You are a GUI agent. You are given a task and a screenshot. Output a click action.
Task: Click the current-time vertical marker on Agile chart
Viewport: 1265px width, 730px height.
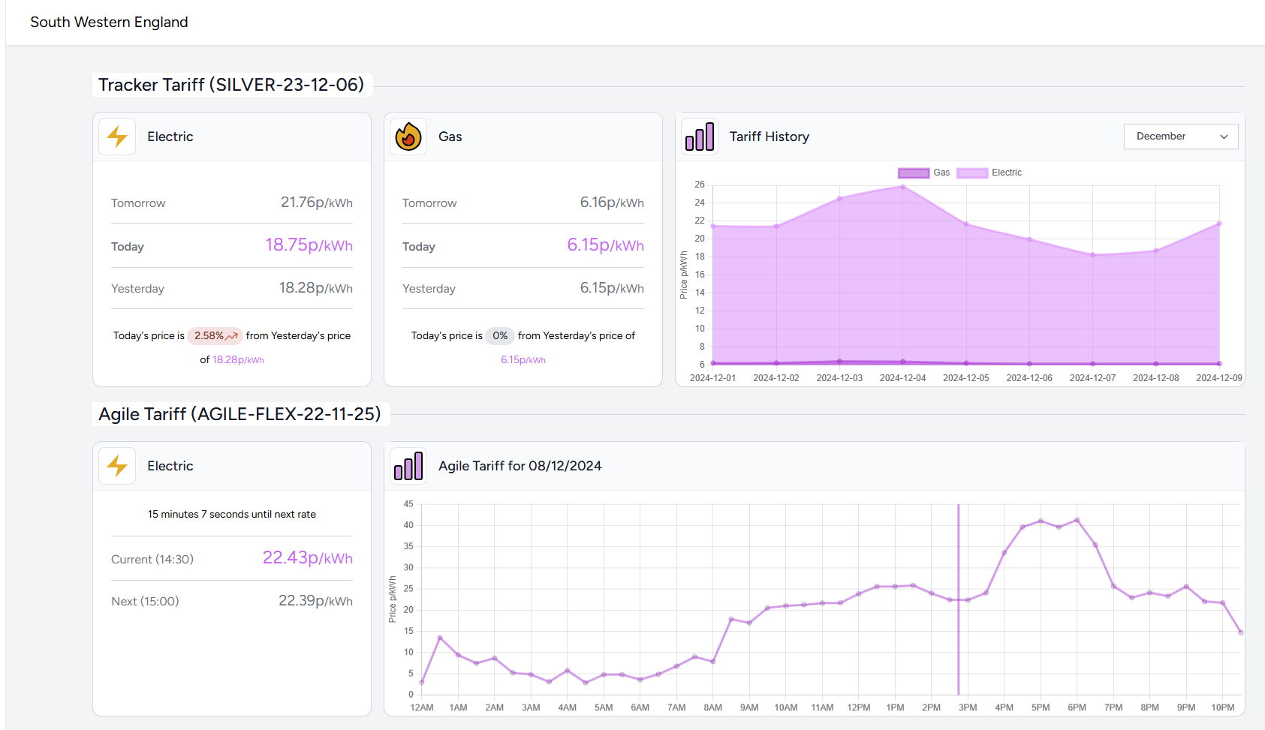[959, 599]
